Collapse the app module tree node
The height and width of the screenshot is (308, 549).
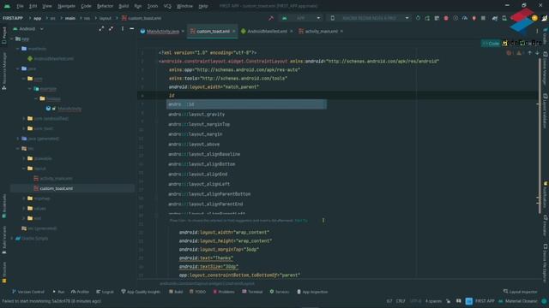pos(12,38)
